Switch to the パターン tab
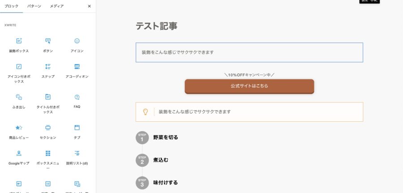This screenshot has height=193, width=403. 34,6
